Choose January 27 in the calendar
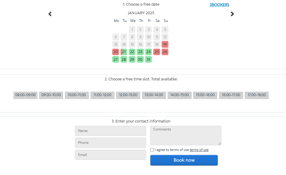This screenshot has height=175, width=286. 115,59
